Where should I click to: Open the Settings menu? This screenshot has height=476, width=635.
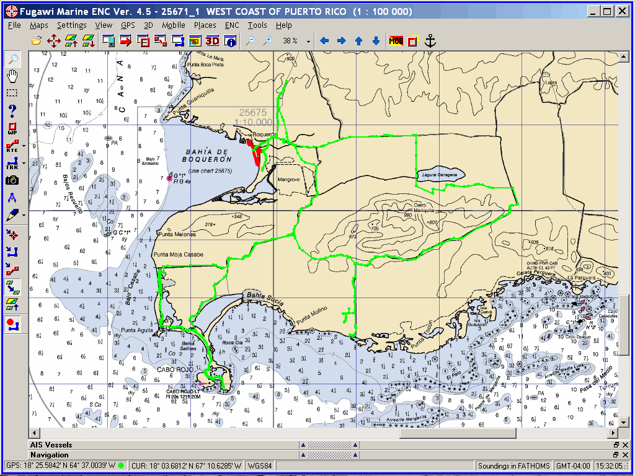coord(72,25)
